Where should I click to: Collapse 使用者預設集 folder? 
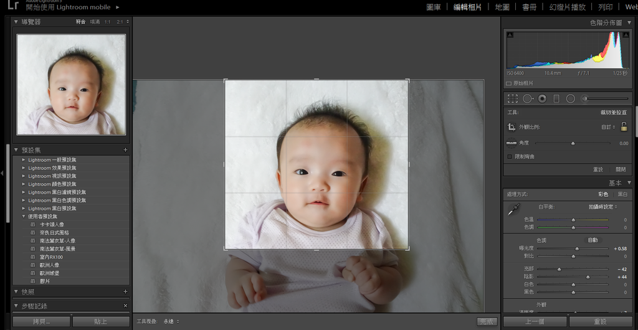point(24,216)
